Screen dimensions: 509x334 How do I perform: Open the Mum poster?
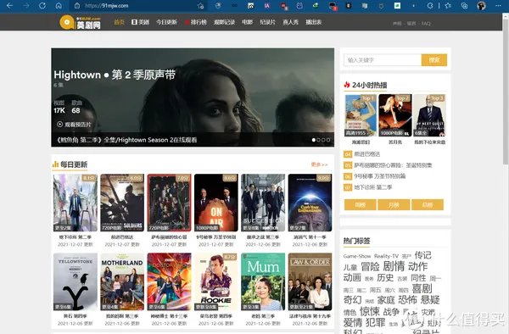point(263,281)
